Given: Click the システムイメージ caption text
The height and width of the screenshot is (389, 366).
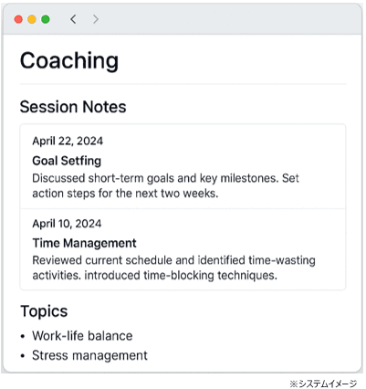Looking at the screenshot, I should [323, 384].
